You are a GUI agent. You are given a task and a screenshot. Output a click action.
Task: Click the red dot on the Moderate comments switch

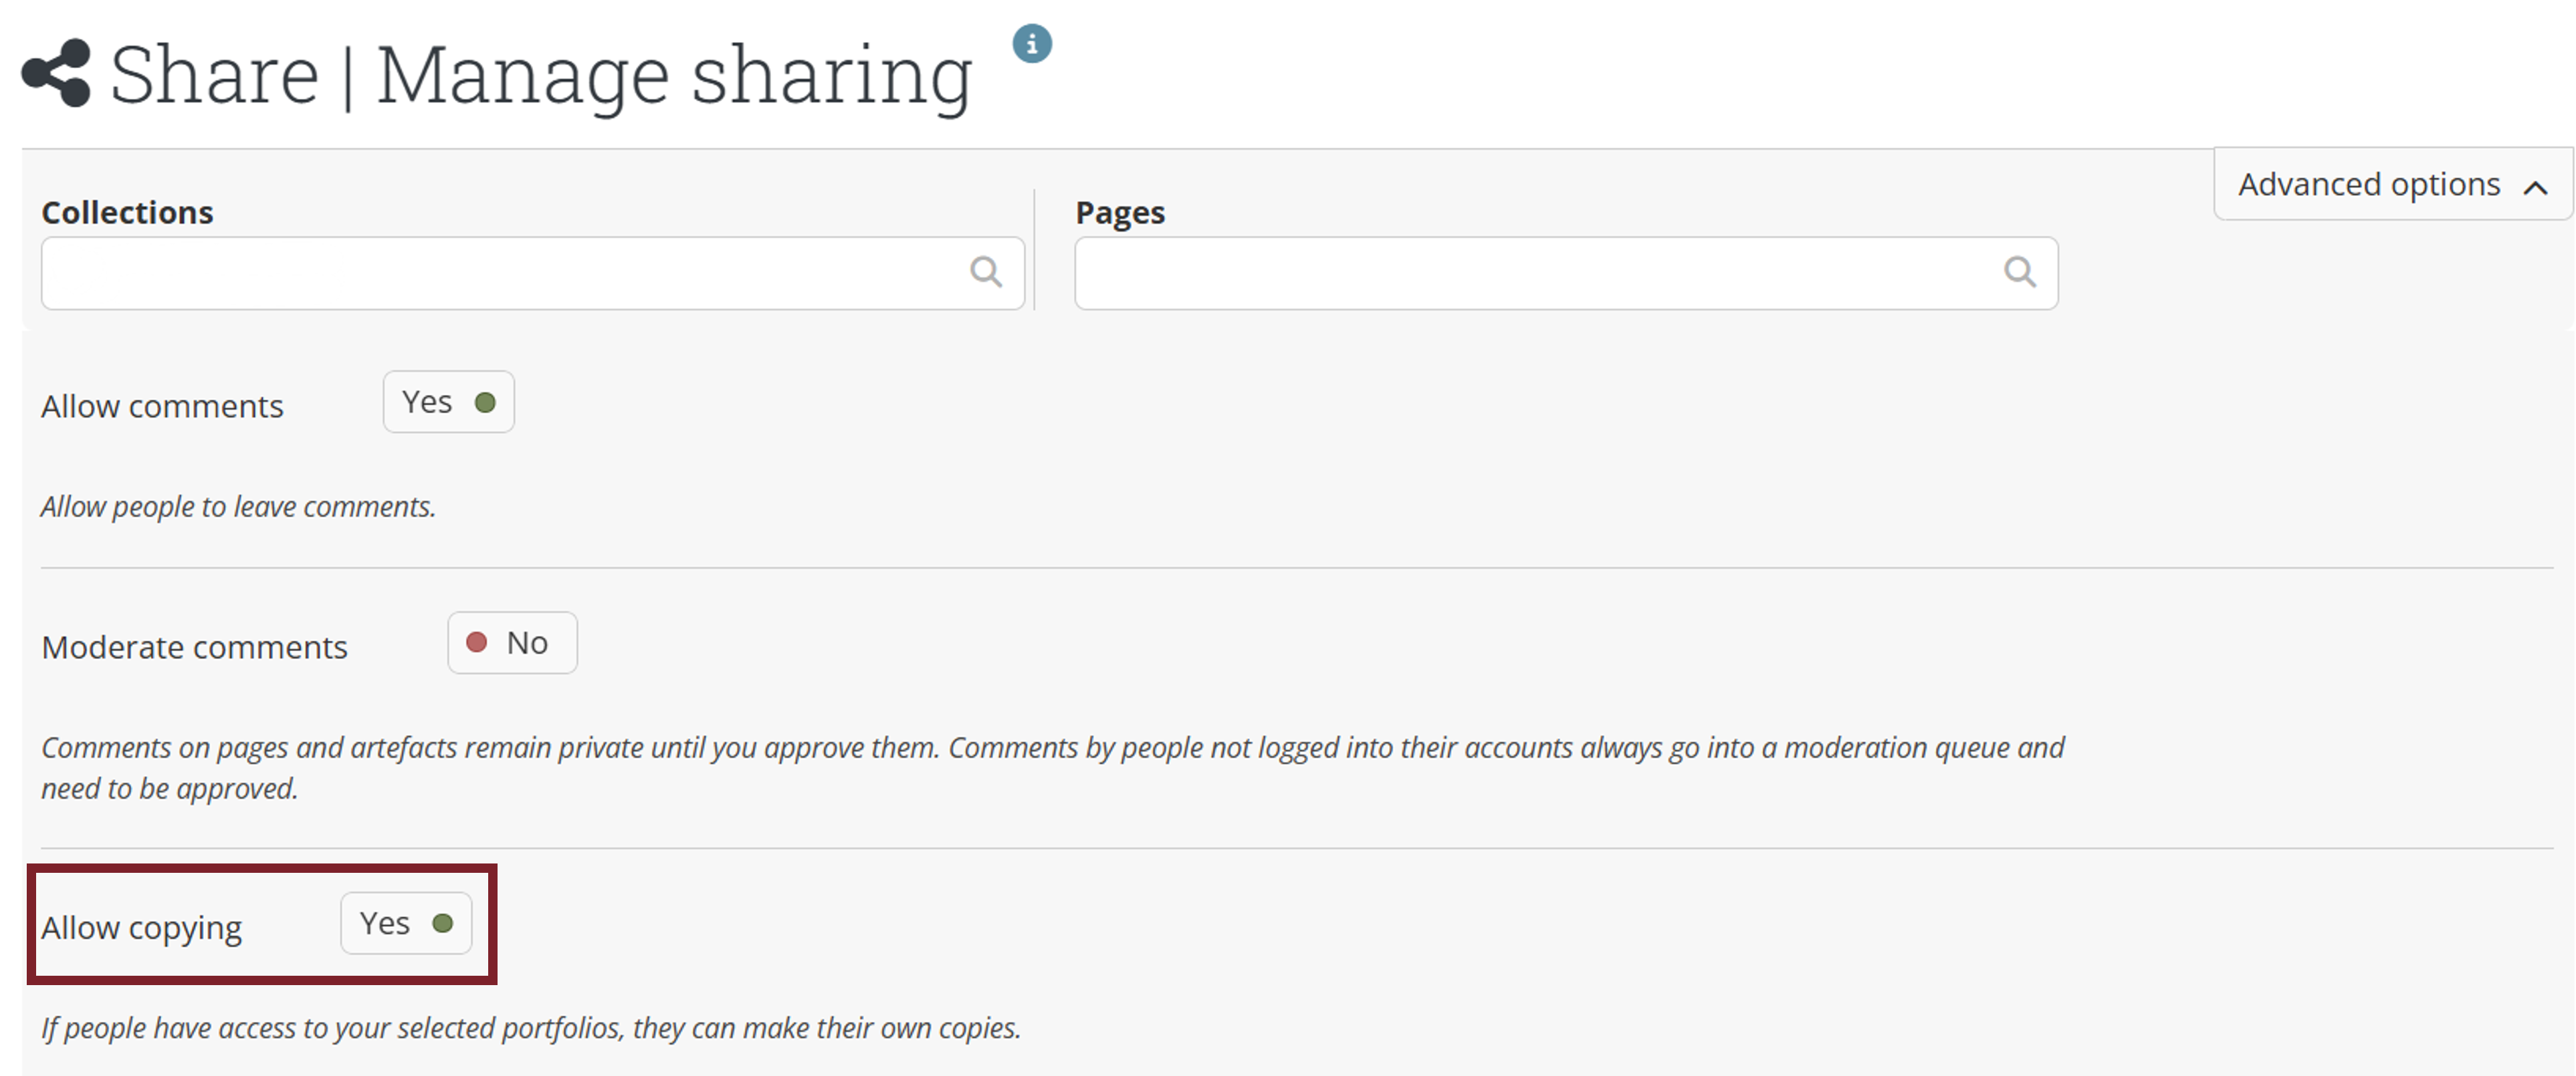pyautogui.click(x=477, y=642)
